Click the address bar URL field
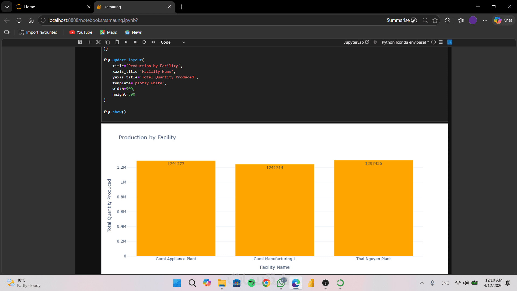 click(188, 20)
